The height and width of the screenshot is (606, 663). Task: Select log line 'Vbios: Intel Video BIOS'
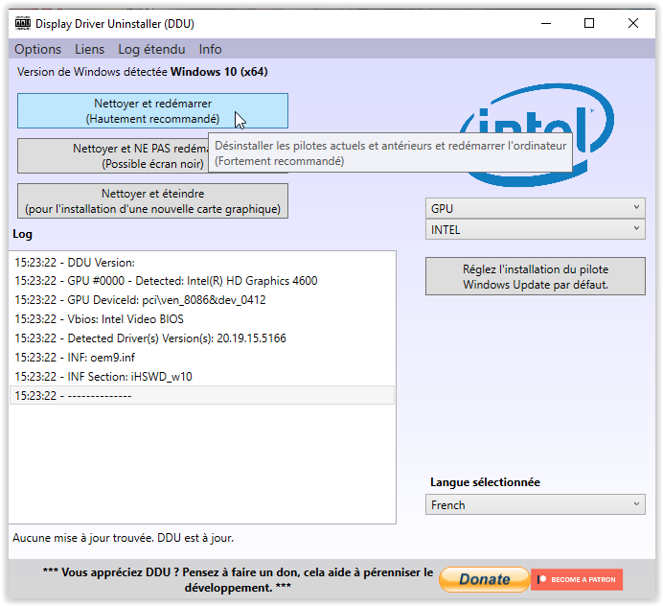tap(202, 319)
